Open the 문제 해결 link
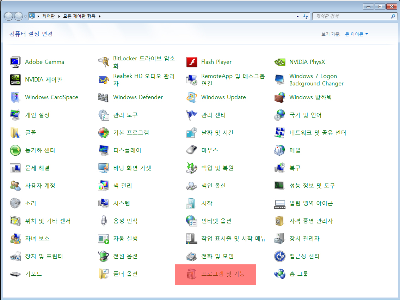 pos(37,168)
